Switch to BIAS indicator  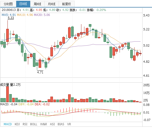61,124
